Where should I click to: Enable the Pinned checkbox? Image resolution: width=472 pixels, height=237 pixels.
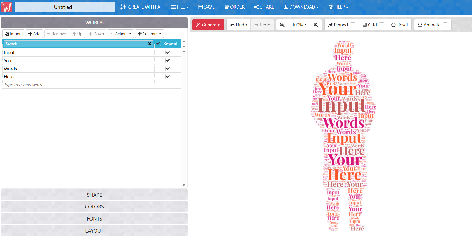click(353, 25)
